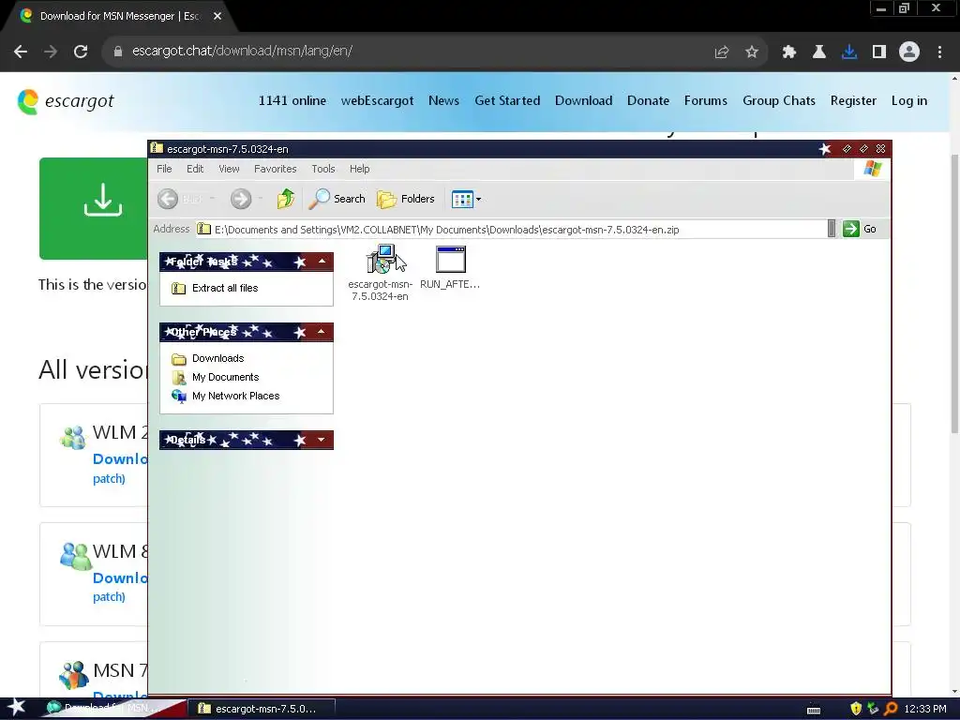Expand the Details panel
This screenshot has width=960, height=720.
tap(322, 440)
